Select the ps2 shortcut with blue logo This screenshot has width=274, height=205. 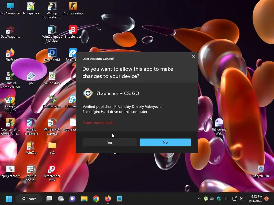(31, 78)
